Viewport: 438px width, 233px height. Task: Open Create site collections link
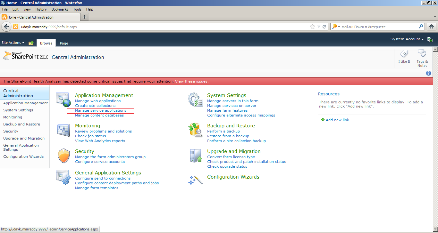click(95, 106)
